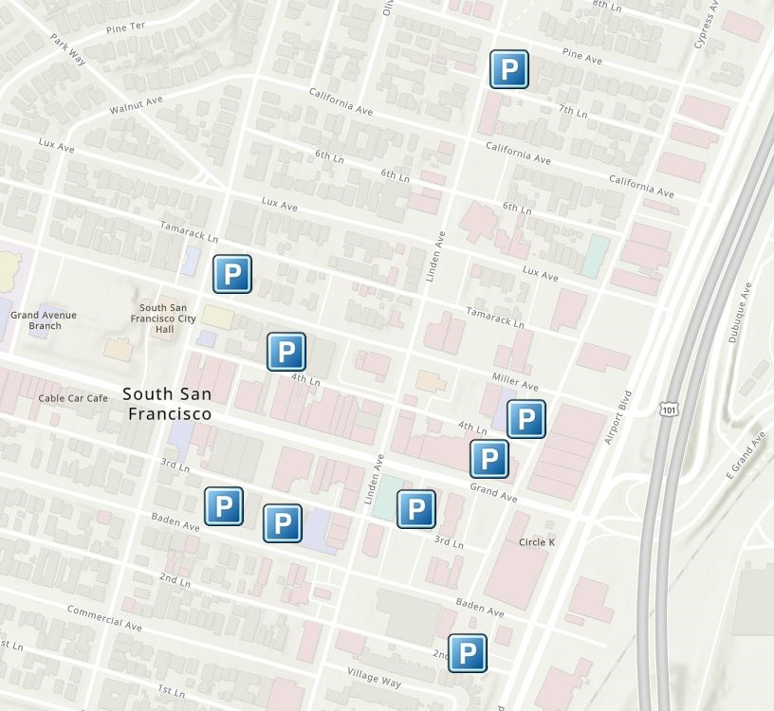This screenshot has height=711, width=774.
Task: Select the parking marker near 2nd Ln and Village Way
Action: [468, 650]
